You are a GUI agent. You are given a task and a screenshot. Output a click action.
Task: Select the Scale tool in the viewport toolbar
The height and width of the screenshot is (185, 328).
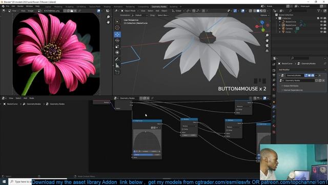coord(117,46)
